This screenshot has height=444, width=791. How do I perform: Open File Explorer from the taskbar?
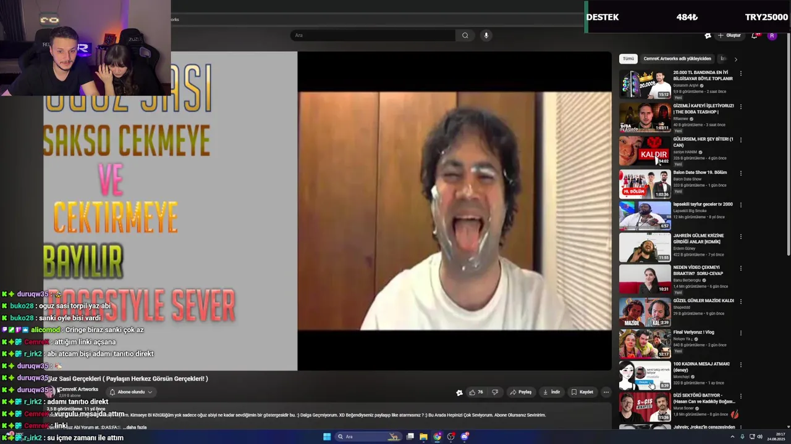[x=423, y=437]
